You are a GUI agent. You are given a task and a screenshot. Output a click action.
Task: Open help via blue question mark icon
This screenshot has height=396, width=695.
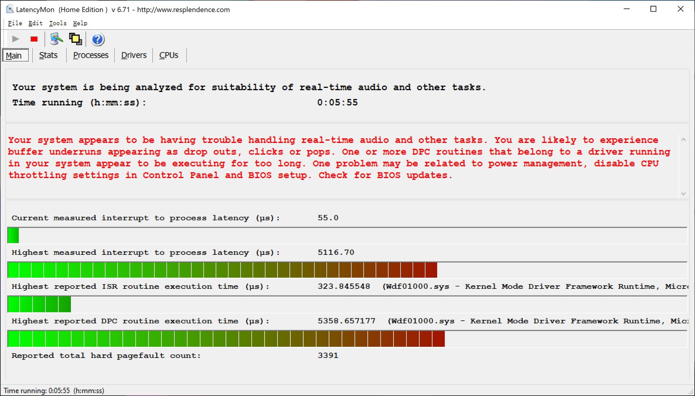[x=98, y=39]
